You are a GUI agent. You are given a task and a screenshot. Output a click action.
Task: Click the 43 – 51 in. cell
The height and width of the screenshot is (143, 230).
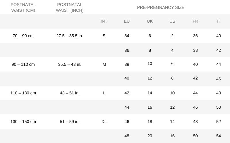pos(70,93)
